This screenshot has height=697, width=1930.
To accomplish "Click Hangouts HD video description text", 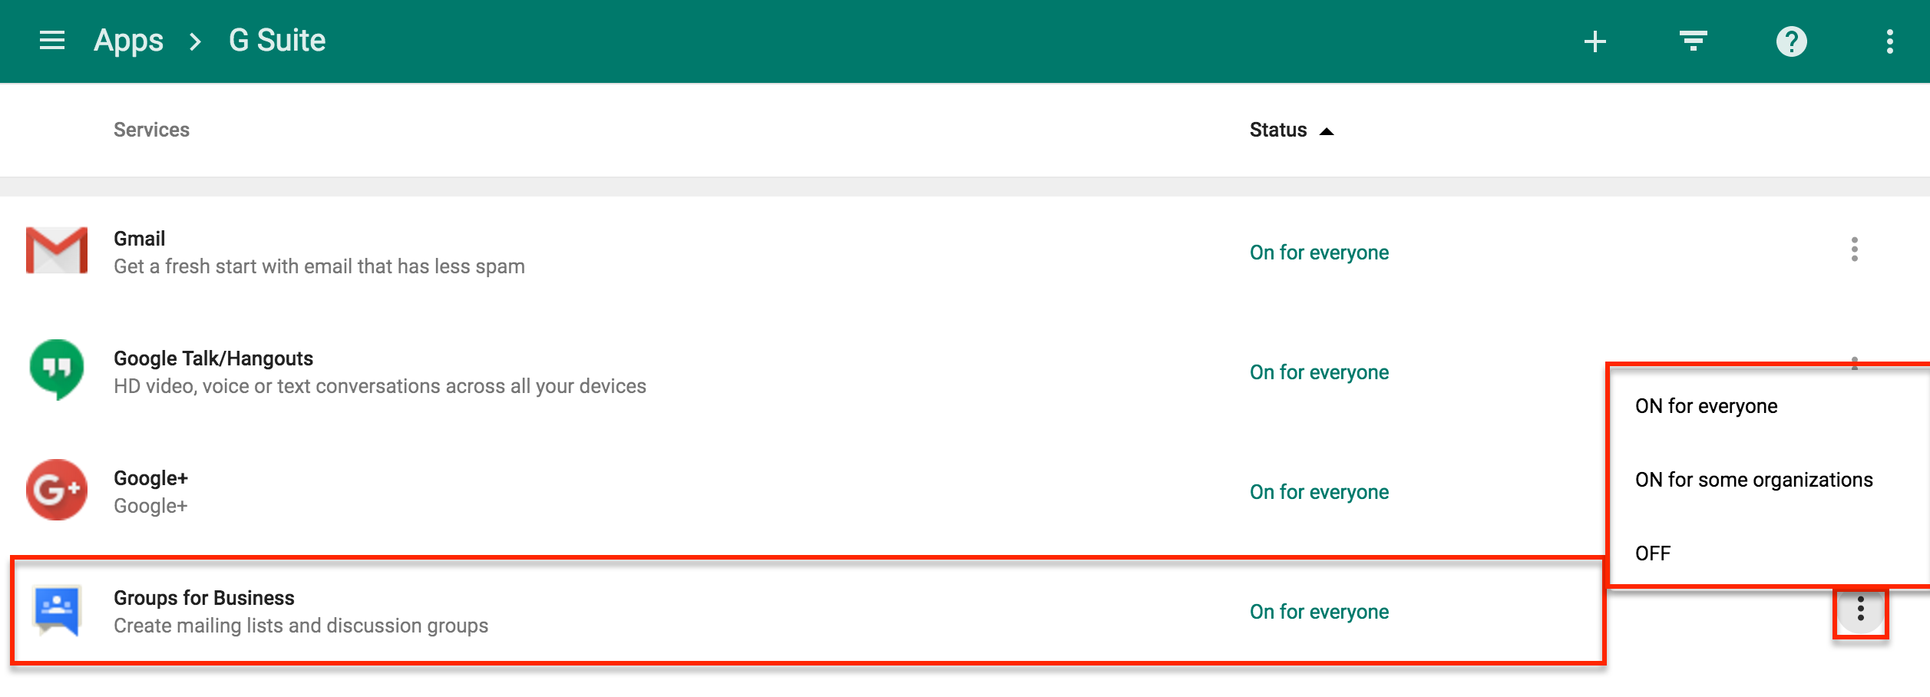I will (x=379, y=386).
